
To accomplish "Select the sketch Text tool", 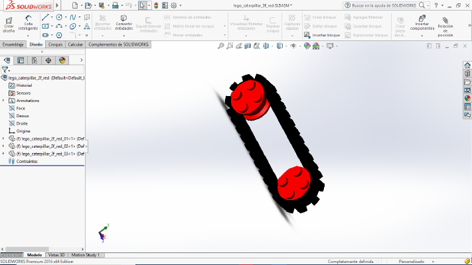I will point(87,26).
